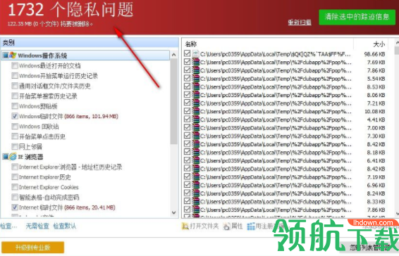399x256 pixels.
Task: Click the 重新扫描 link
Action: 300,23
